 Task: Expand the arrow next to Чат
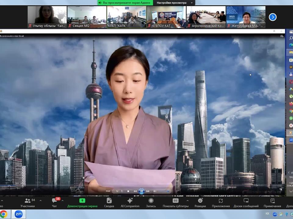click(x=63, y=200)
